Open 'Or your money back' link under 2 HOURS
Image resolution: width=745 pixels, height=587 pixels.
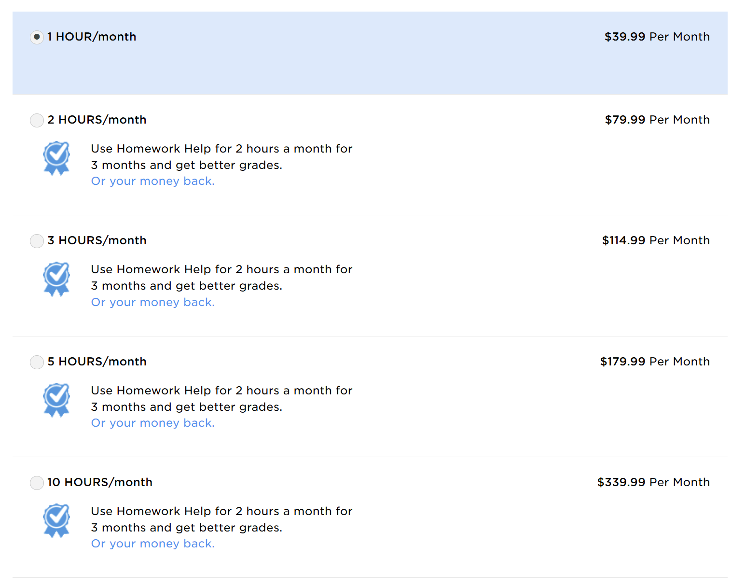153,181
